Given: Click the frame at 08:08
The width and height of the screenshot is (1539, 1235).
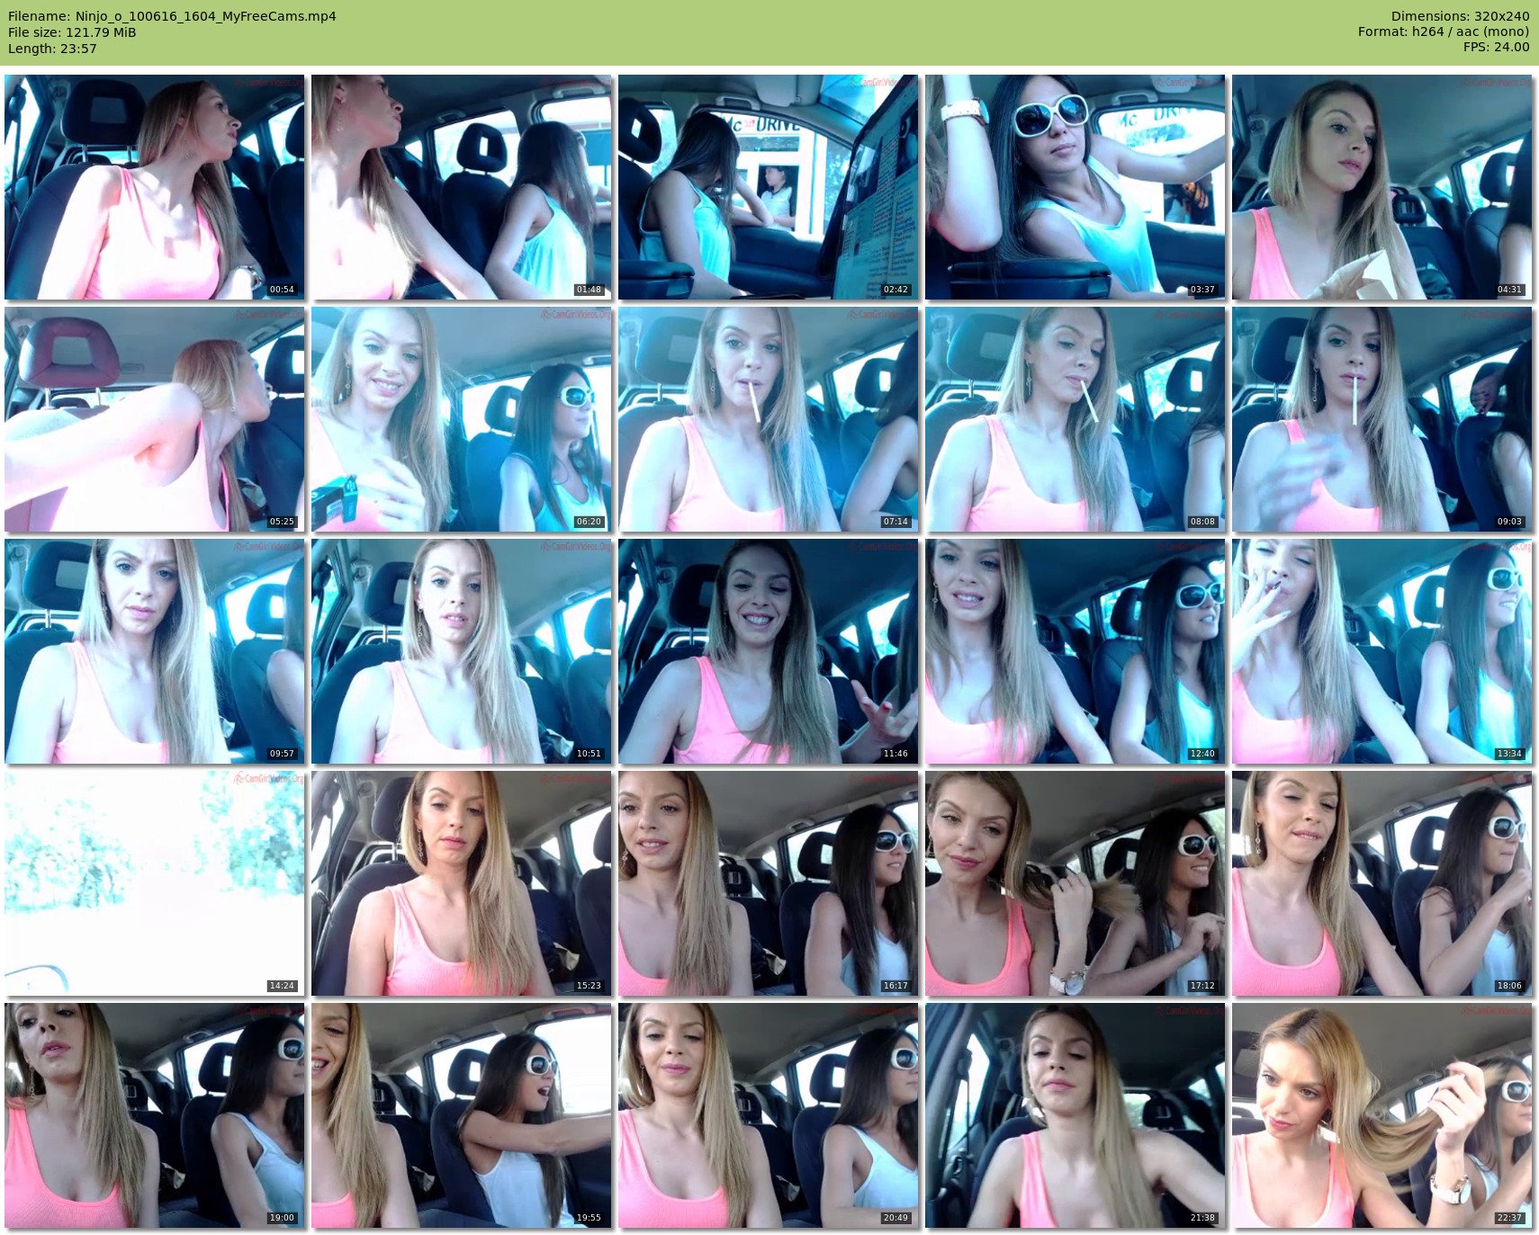Looking at the screenshot, I should [x=1075, y=419].
